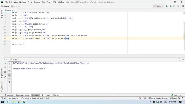Open the run configuration dropdown turtel
Viewport: 185px width, 104px height.
click(x=159, y=6)
